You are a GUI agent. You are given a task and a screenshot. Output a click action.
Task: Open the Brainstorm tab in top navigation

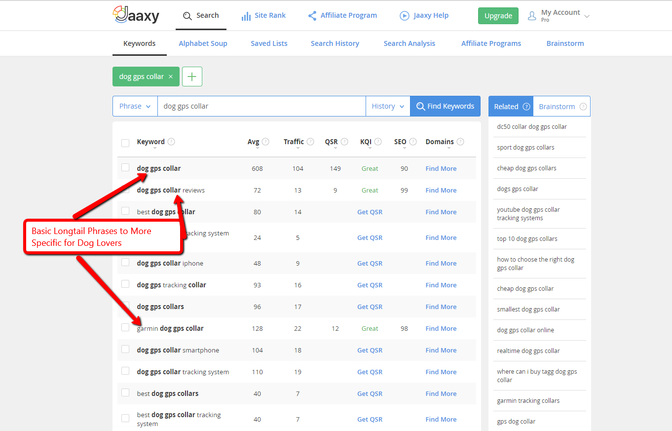[565, 43]
